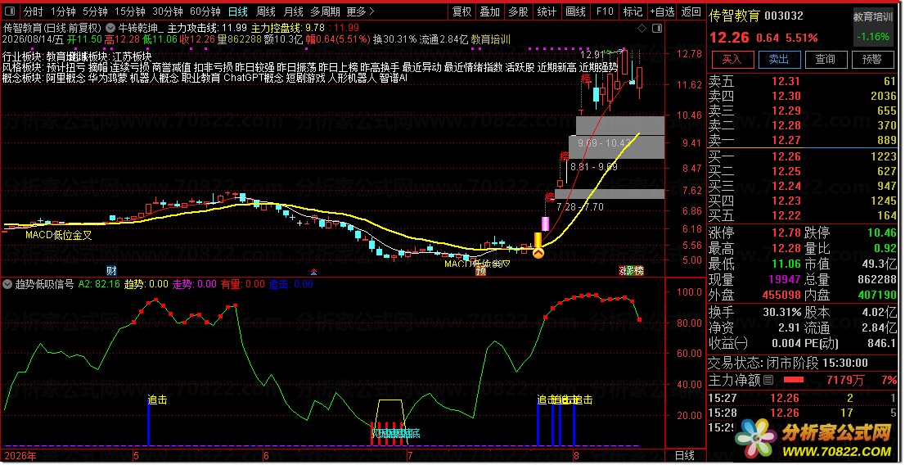Switch to 15分钟 period
This screenshot has height=465, width=905.
click(x=130, y=11)
